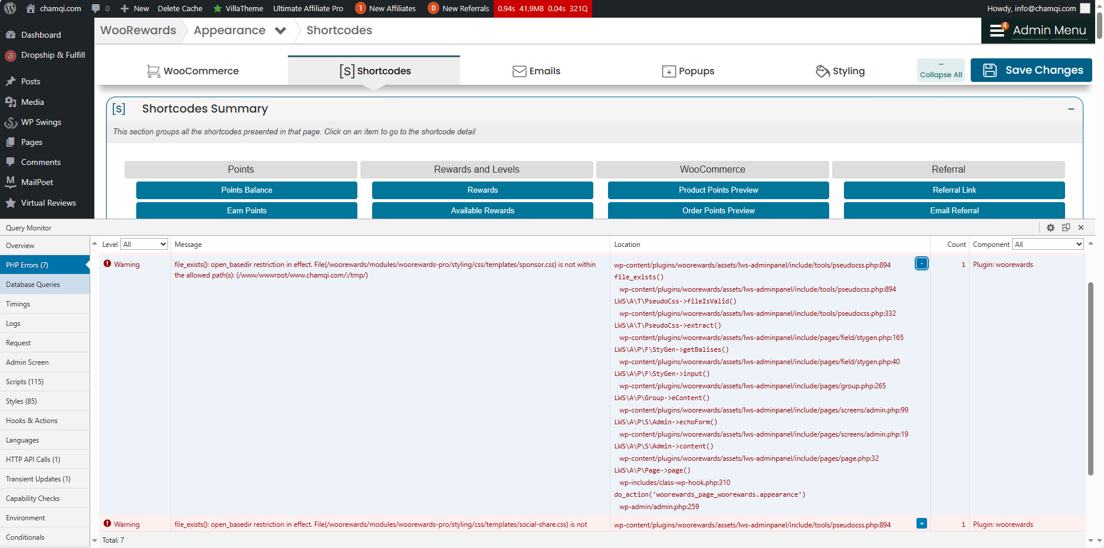Image resolution: width=1104 pixels, height=548 pixels.
Task: Collapse the Shortcodes Summary section
Action: (x=1071, y=109)
